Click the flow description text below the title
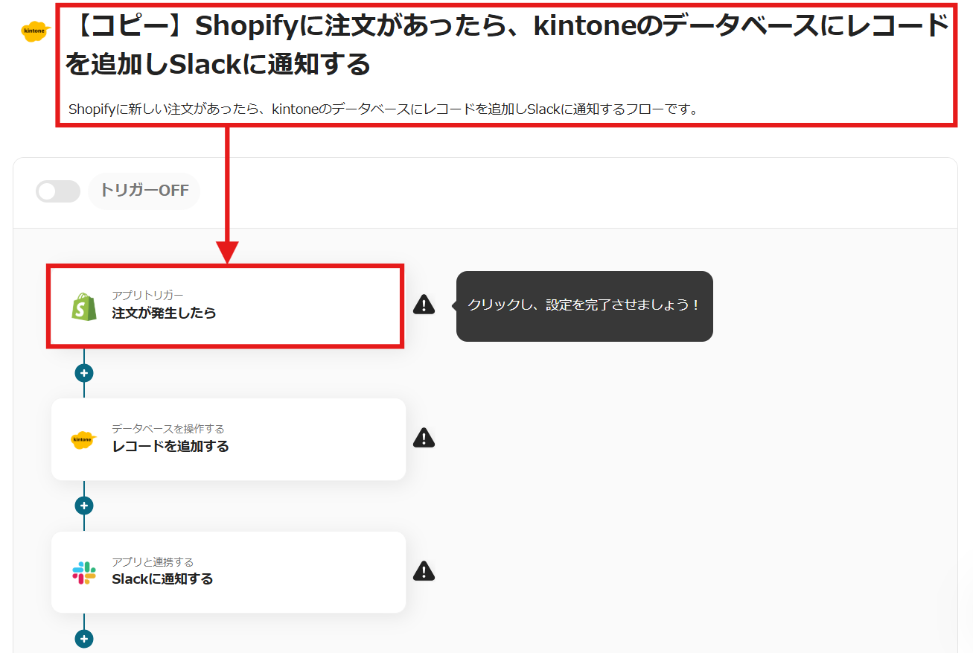973x653 pixels. click(x=383, y=109)
